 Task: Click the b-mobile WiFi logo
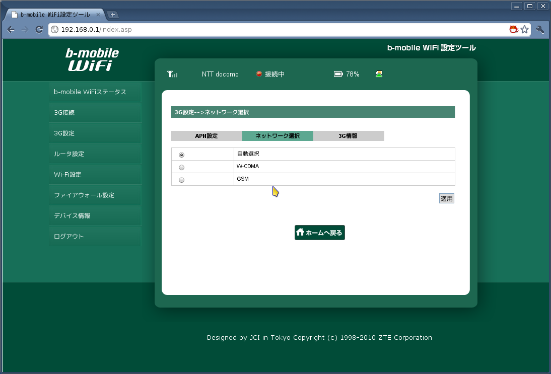click(92, 59)
